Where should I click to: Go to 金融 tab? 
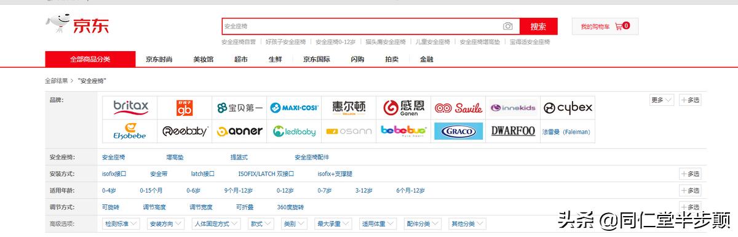coord(427,59)
